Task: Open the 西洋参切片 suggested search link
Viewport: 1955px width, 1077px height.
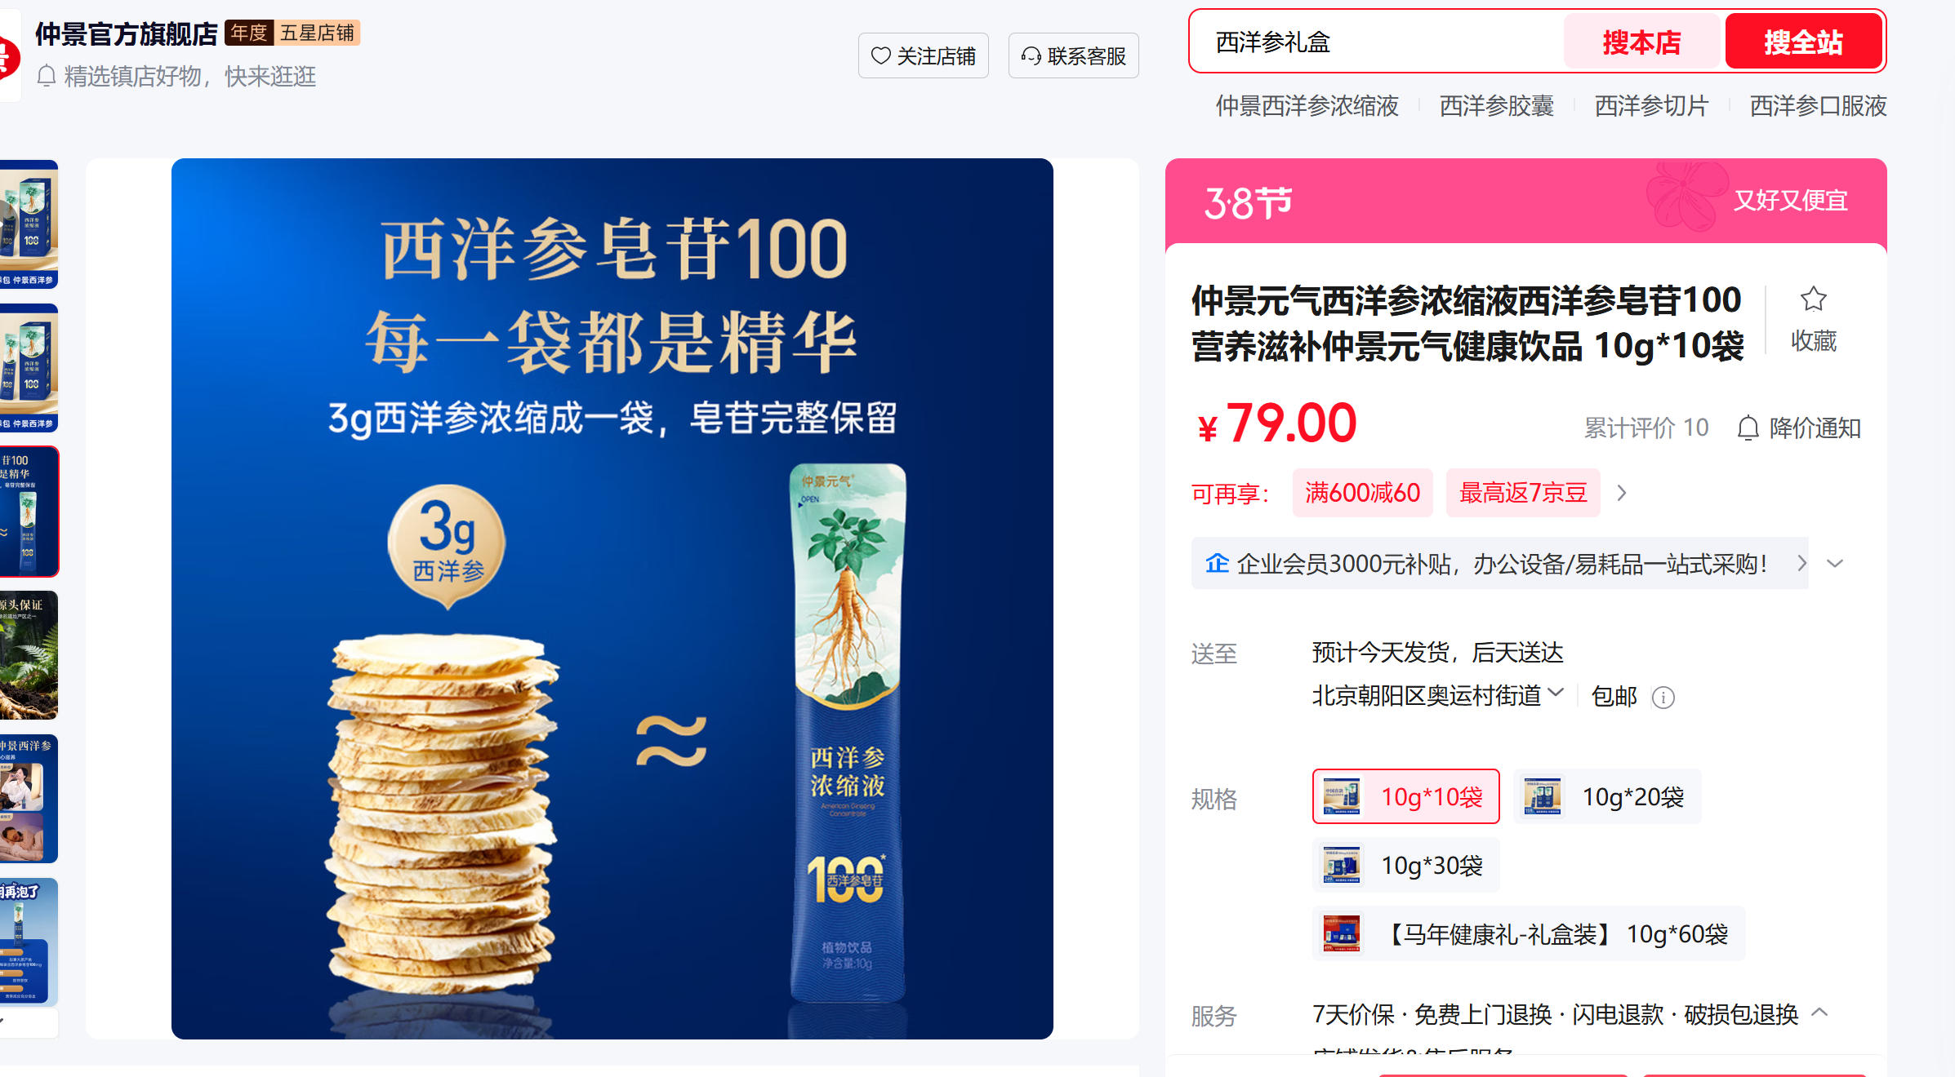Action: (x=1651, y=106)
